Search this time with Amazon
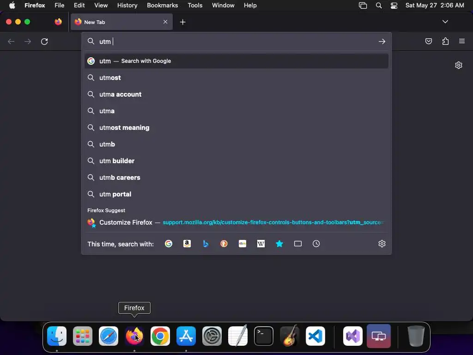473x355 pixels. [x=187, y=244]
